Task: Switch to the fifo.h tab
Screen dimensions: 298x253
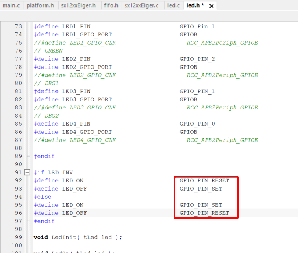Action: 111,6
